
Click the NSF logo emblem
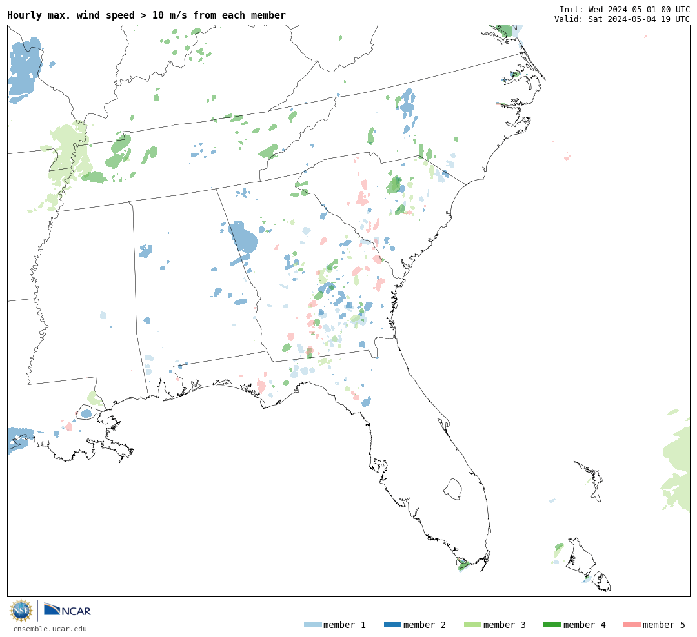pyautogui.click(x=21, y=611)
